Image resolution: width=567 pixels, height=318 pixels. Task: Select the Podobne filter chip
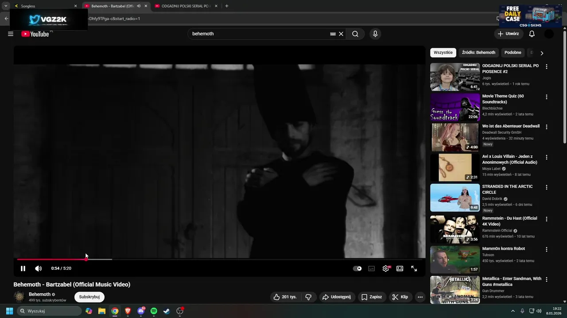coord(513,53)
